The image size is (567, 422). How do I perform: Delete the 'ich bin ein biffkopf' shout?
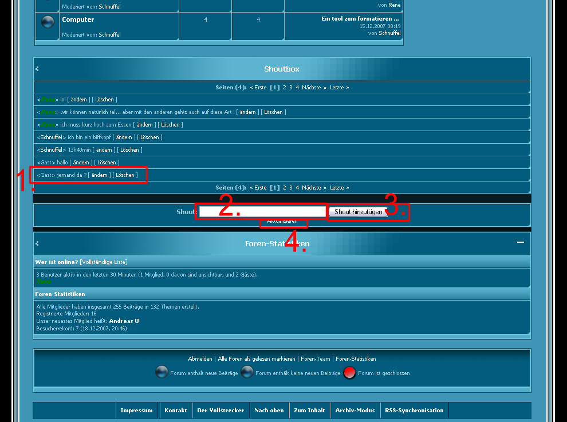[x=149, y=137]
